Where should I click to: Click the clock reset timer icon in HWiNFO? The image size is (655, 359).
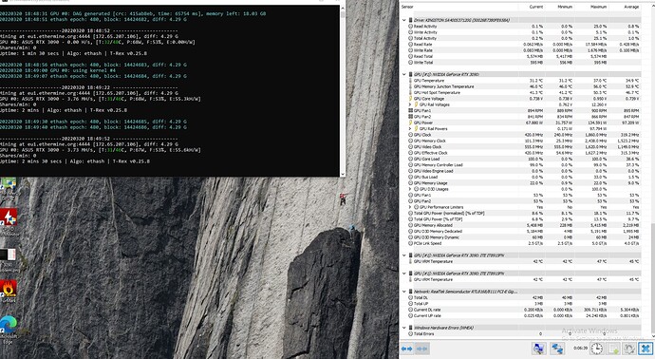point(597,349)
